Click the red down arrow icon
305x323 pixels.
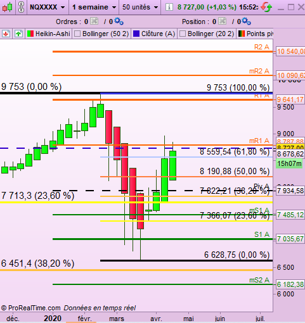(6, 34)
